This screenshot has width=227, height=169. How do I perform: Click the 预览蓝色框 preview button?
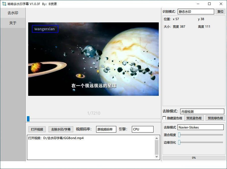click(x=194, y=118)
